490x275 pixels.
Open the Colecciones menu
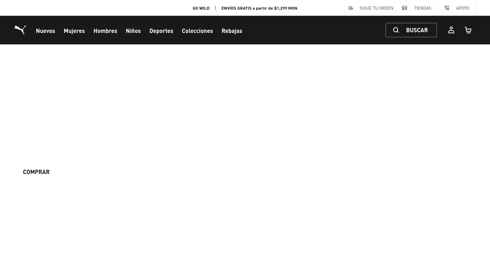point(197,31)
